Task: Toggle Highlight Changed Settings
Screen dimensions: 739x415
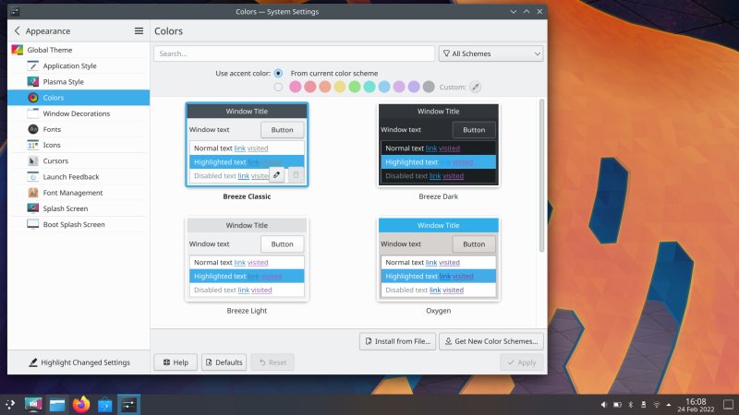Action: 79,362
